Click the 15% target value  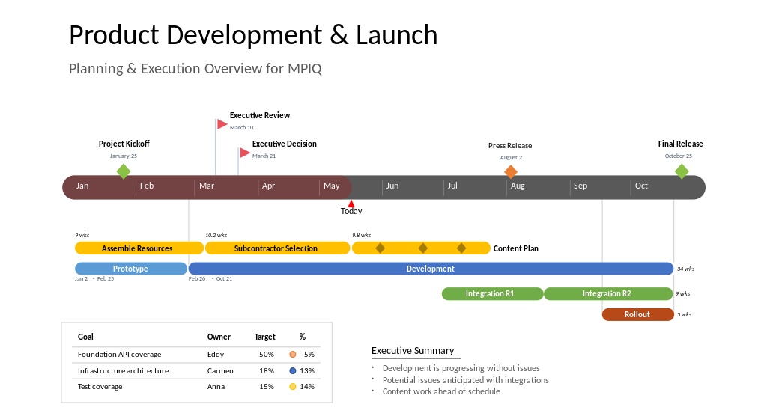(267, 386)
